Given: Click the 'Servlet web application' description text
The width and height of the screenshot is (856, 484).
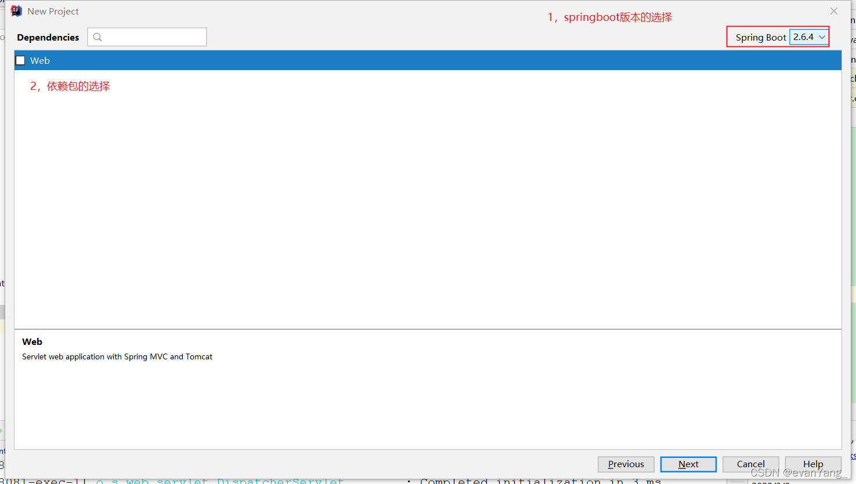Looking at the screenshot, I should coord(117,357).
